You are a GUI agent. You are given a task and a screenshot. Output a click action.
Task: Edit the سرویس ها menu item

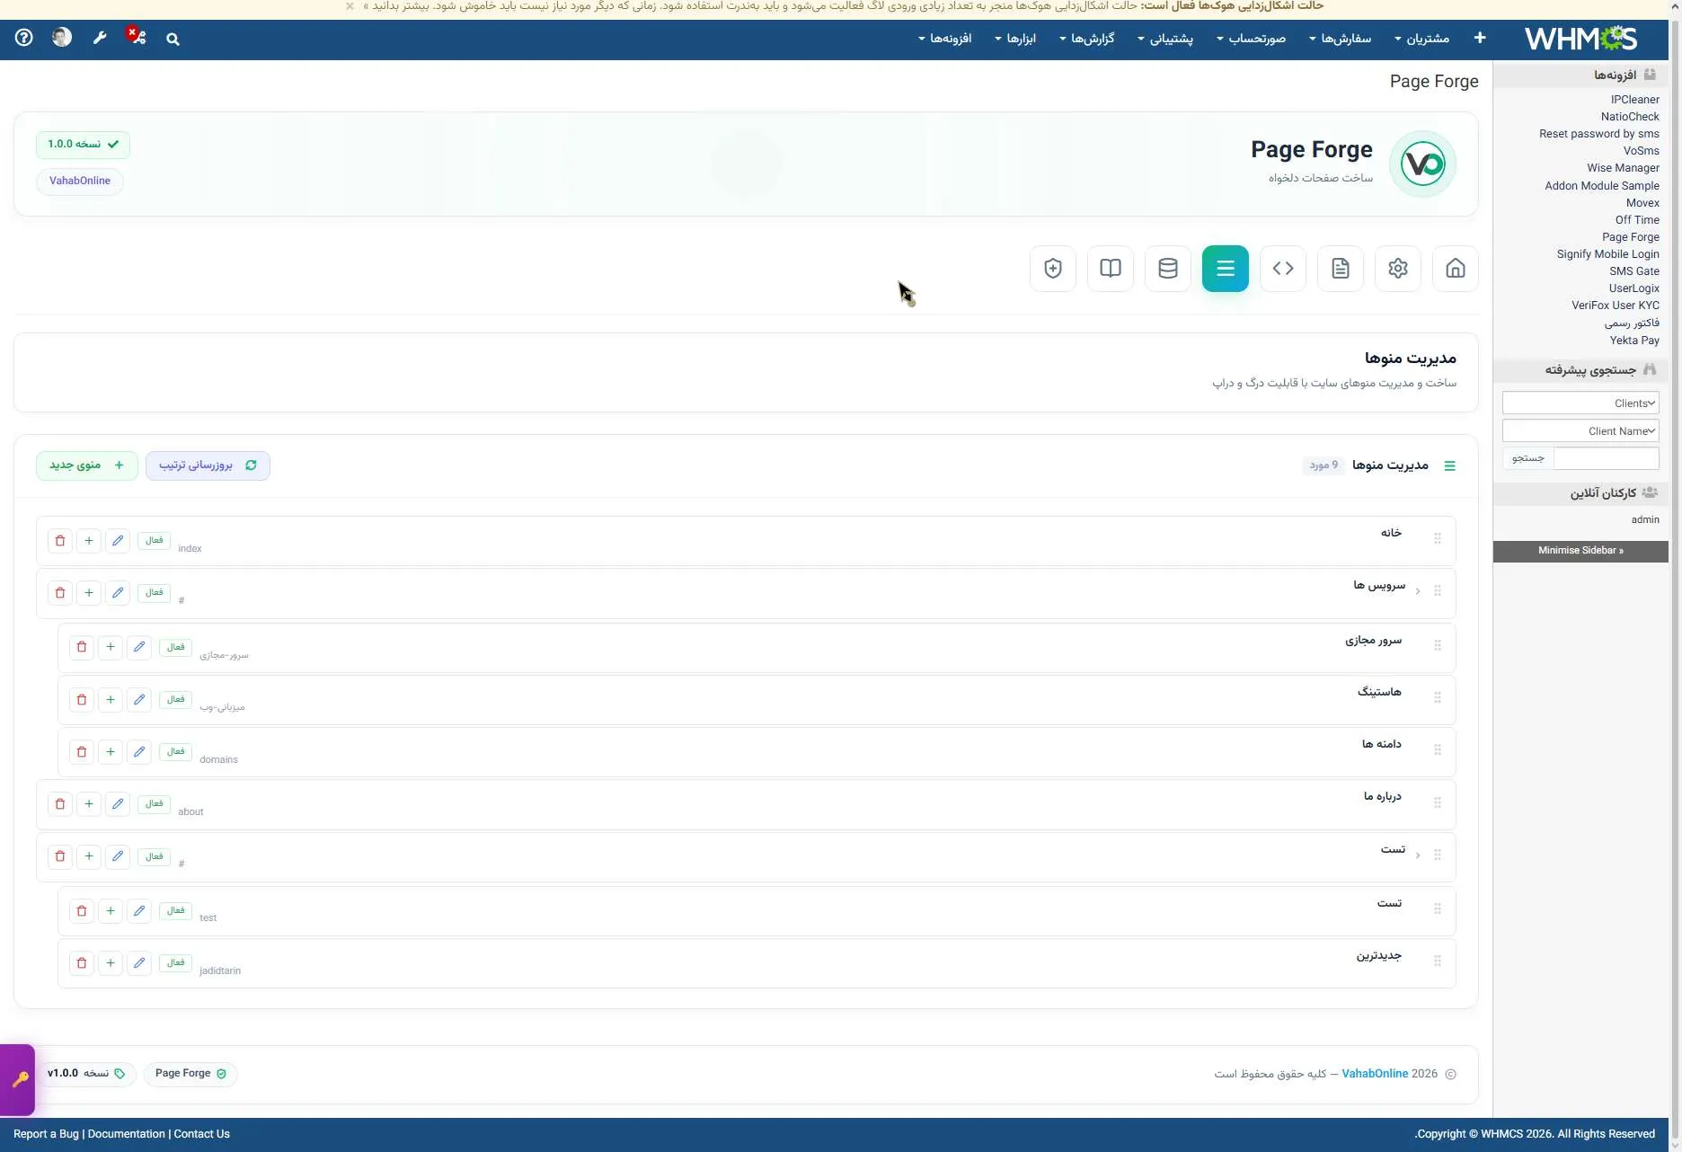pyautogui.click(x=118, y=593)
